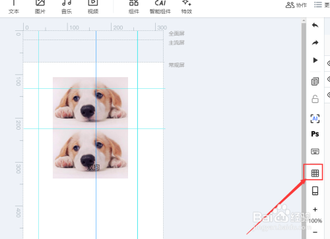Screen dimensions: 330x239
Task: Toggle the grid guide lines icon
Action: (315, 173)
